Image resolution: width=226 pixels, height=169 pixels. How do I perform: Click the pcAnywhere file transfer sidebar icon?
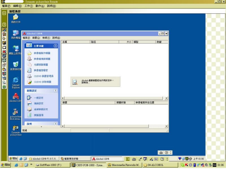click(4, 34)
